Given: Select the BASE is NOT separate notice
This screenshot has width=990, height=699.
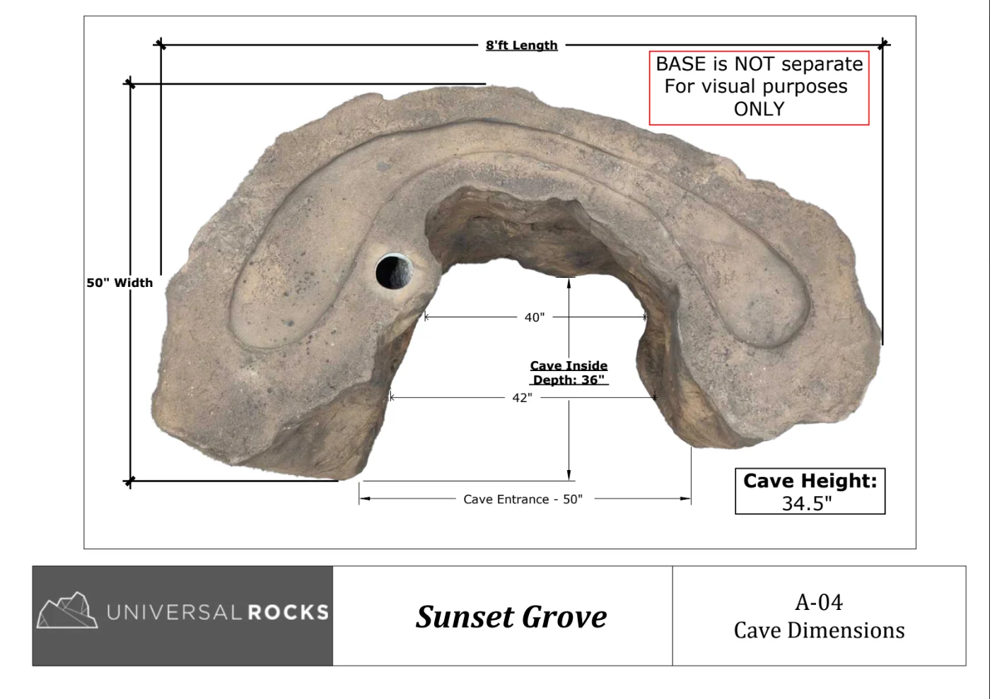Looking at the screenshot, I should coord(759,88).
